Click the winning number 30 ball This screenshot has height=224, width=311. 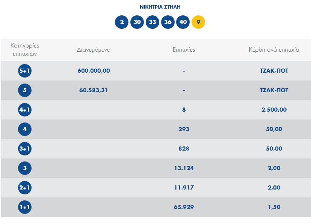137,22
